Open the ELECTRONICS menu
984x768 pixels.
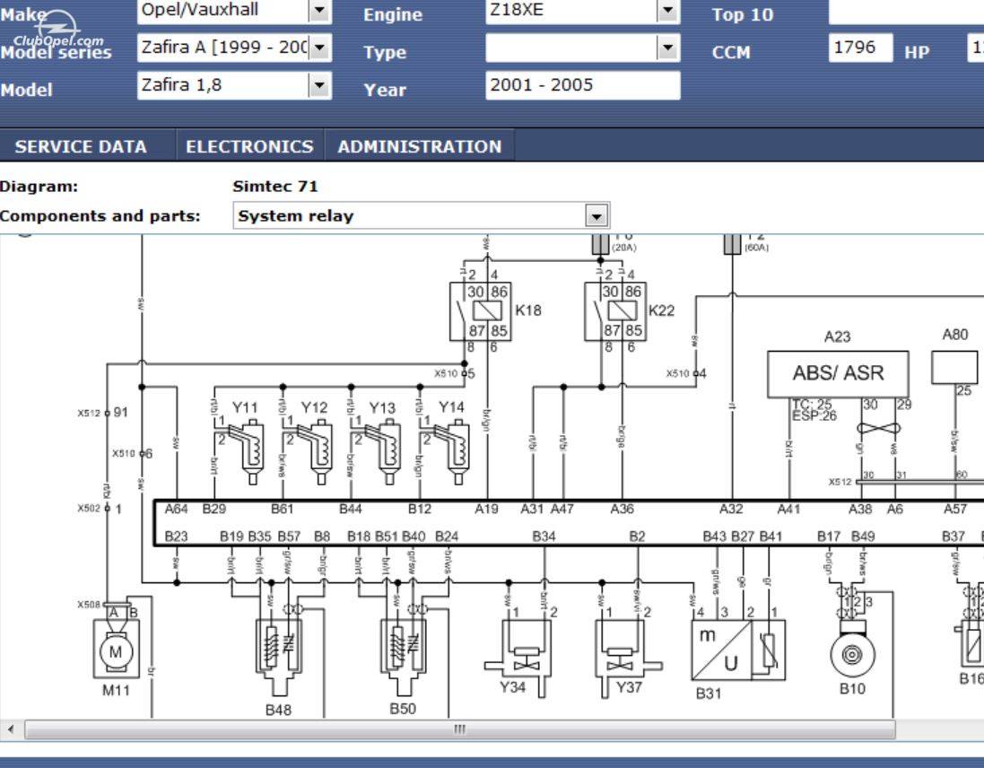click(x=249, y=146)
